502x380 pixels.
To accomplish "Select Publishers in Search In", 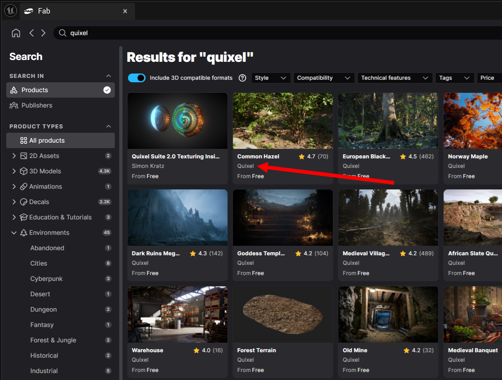I will (60, 105).
